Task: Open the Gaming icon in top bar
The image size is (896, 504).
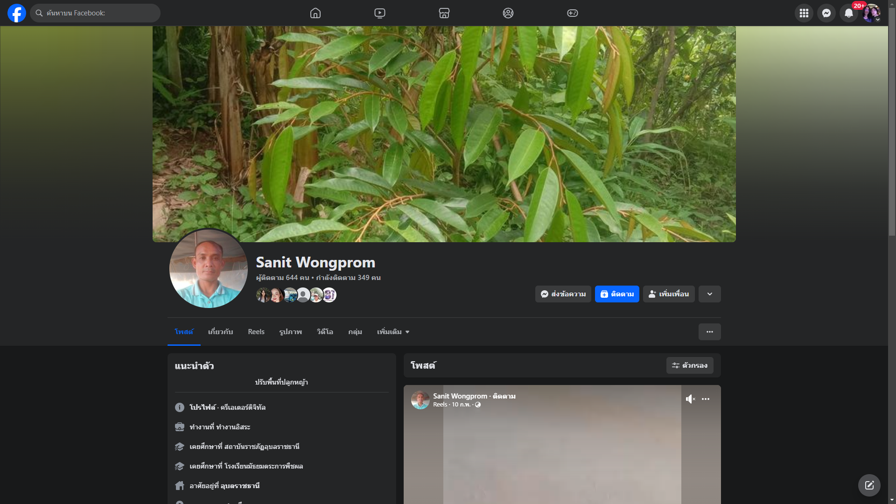Action: click(x=573, y=13)
